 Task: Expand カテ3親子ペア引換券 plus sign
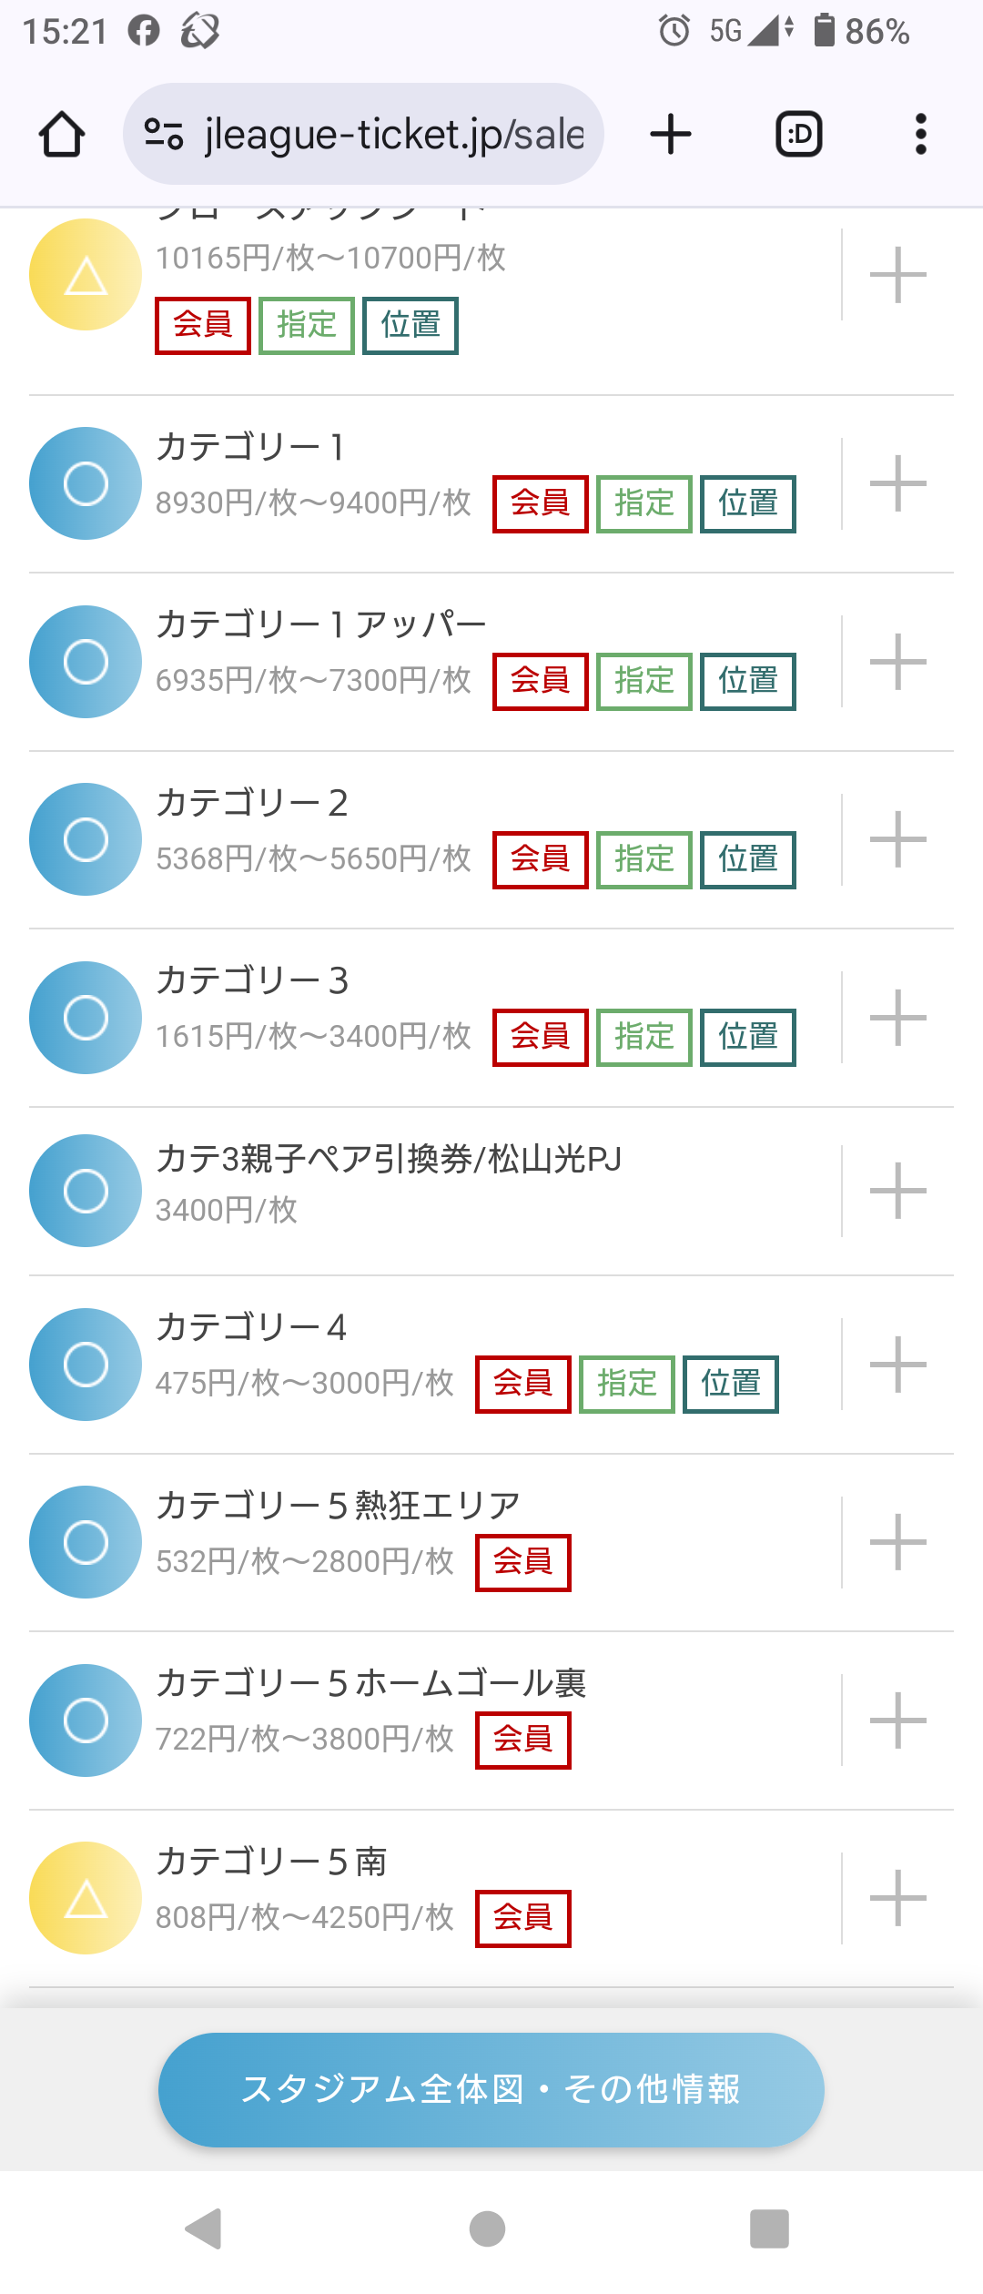click(x=897, y=1191)
